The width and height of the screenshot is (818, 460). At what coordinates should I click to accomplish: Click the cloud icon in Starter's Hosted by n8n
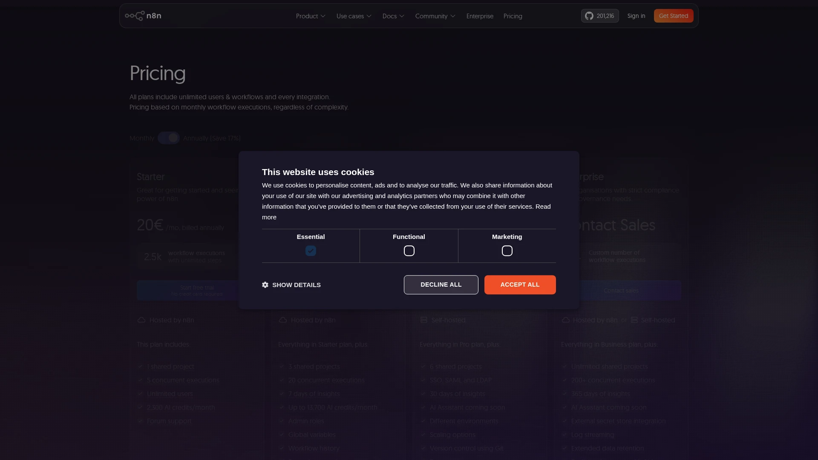(141, 320)
